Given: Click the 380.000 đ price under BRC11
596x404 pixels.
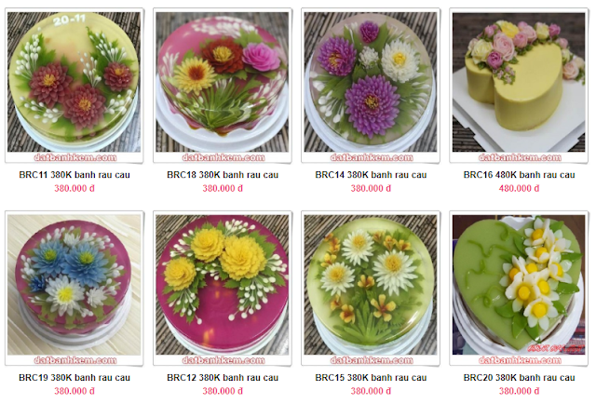Looking at the screenshot, I should pos(74,188).
